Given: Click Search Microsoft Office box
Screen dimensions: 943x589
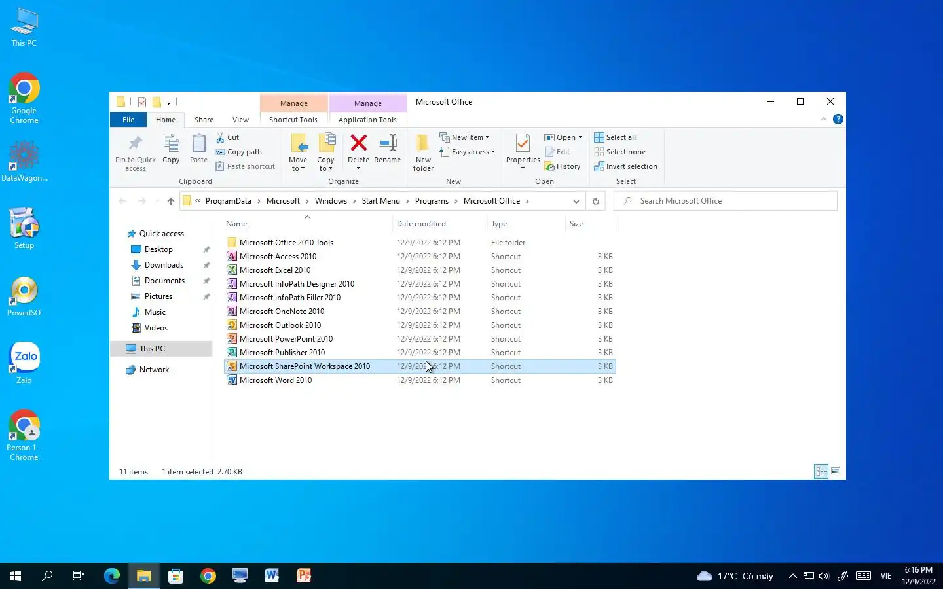Looking at the screenshot, I should pos(726,201).
